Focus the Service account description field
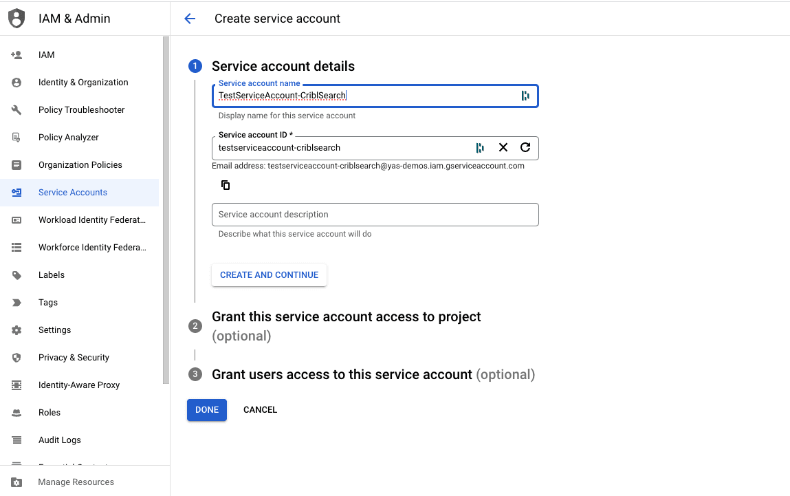This screenshot has width=790, height=496. coord(375,215)
